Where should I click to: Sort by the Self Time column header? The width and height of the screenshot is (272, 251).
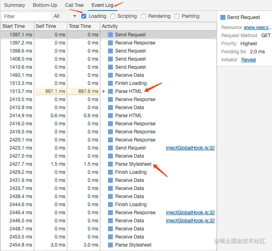point(50,26)
